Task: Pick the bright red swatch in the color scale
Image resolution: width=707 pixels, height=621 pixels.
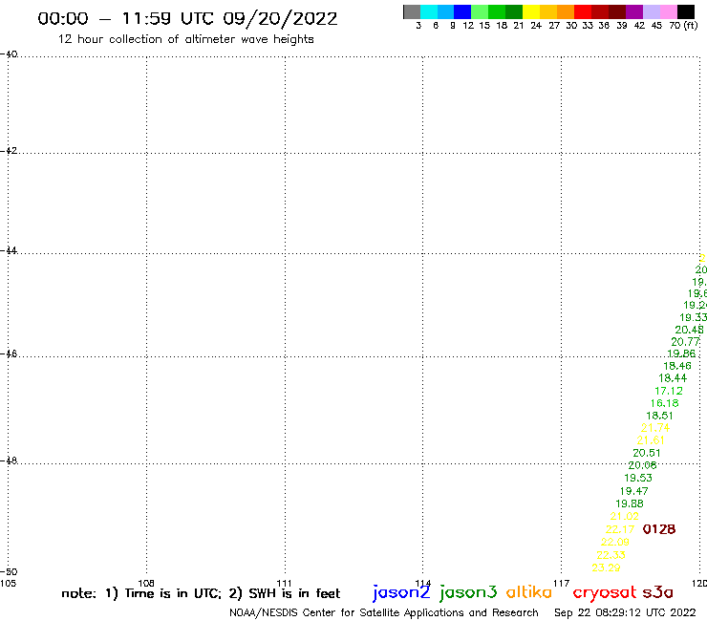Action: [x=582, y=11]
